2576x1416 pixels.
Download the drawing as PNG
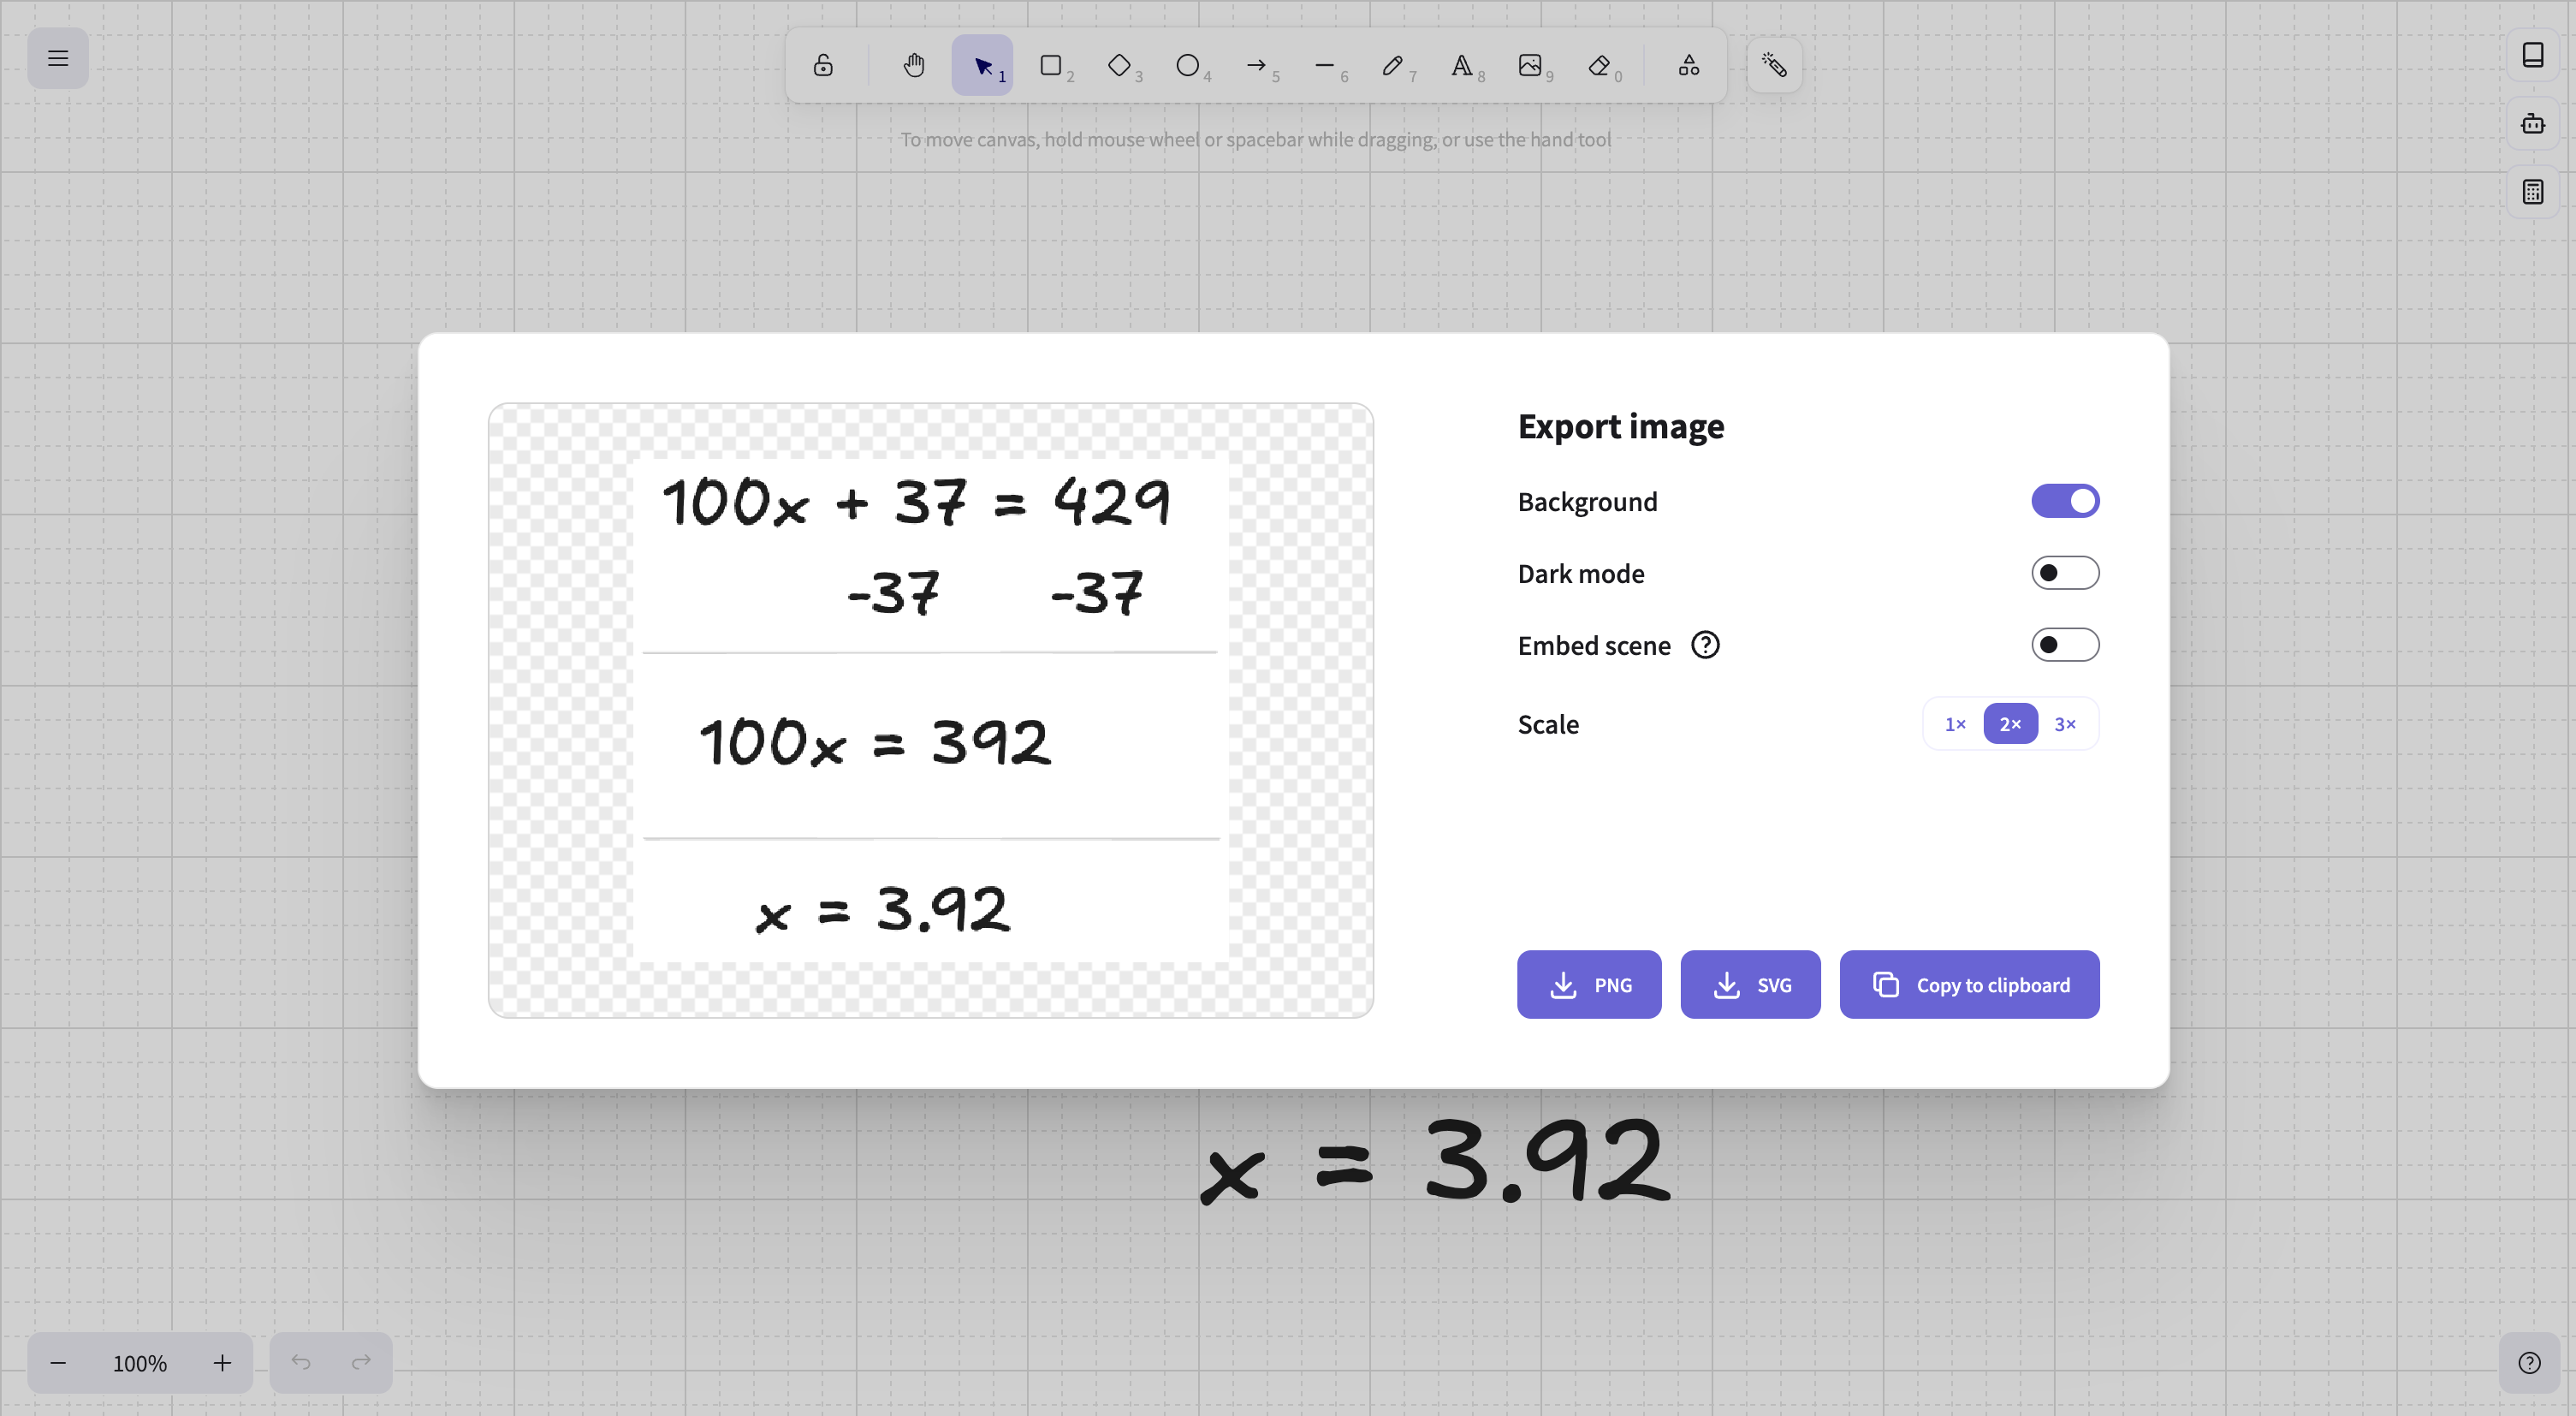tap(1589, 984)
